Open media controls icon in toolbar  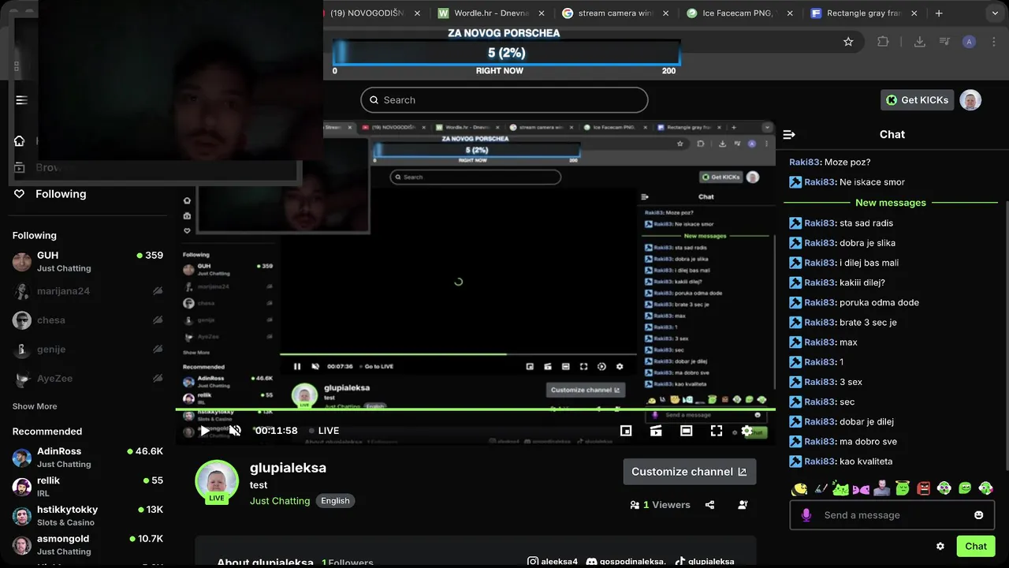[x=944, y=42]
